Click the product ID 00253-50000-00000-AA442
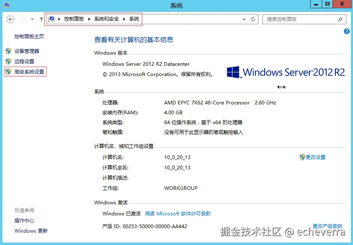 point(155,227)
